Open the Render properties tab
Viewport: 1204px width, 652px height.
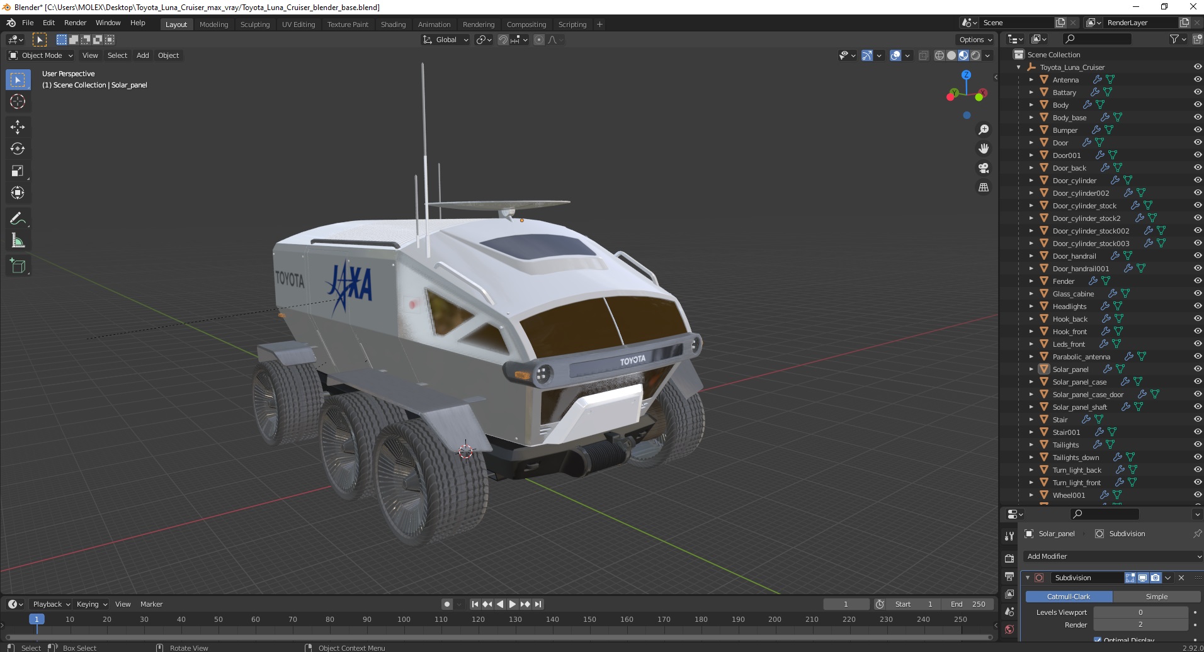1009,558
